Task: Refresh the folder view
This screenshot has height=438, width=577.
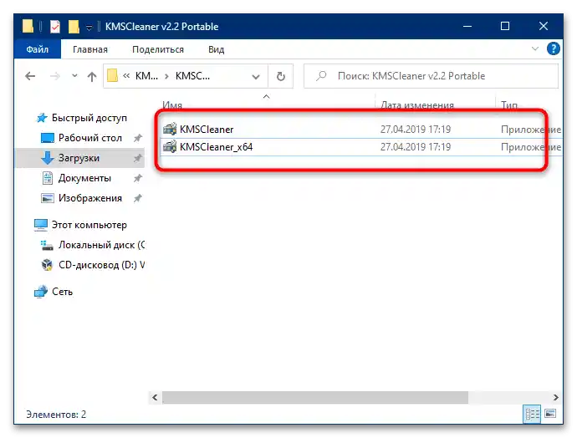Action: (281, 77)
